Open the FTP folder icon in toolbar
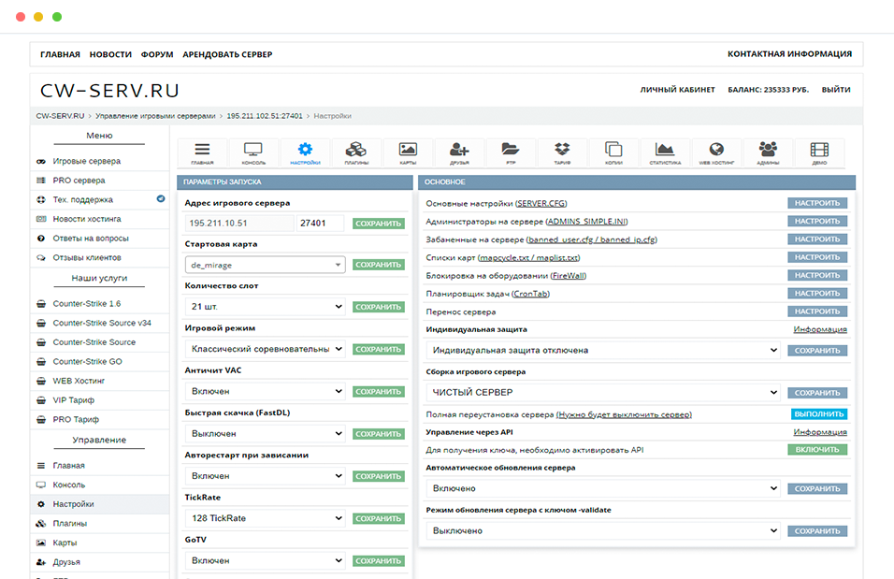894x579 pixels. [511, 152]
